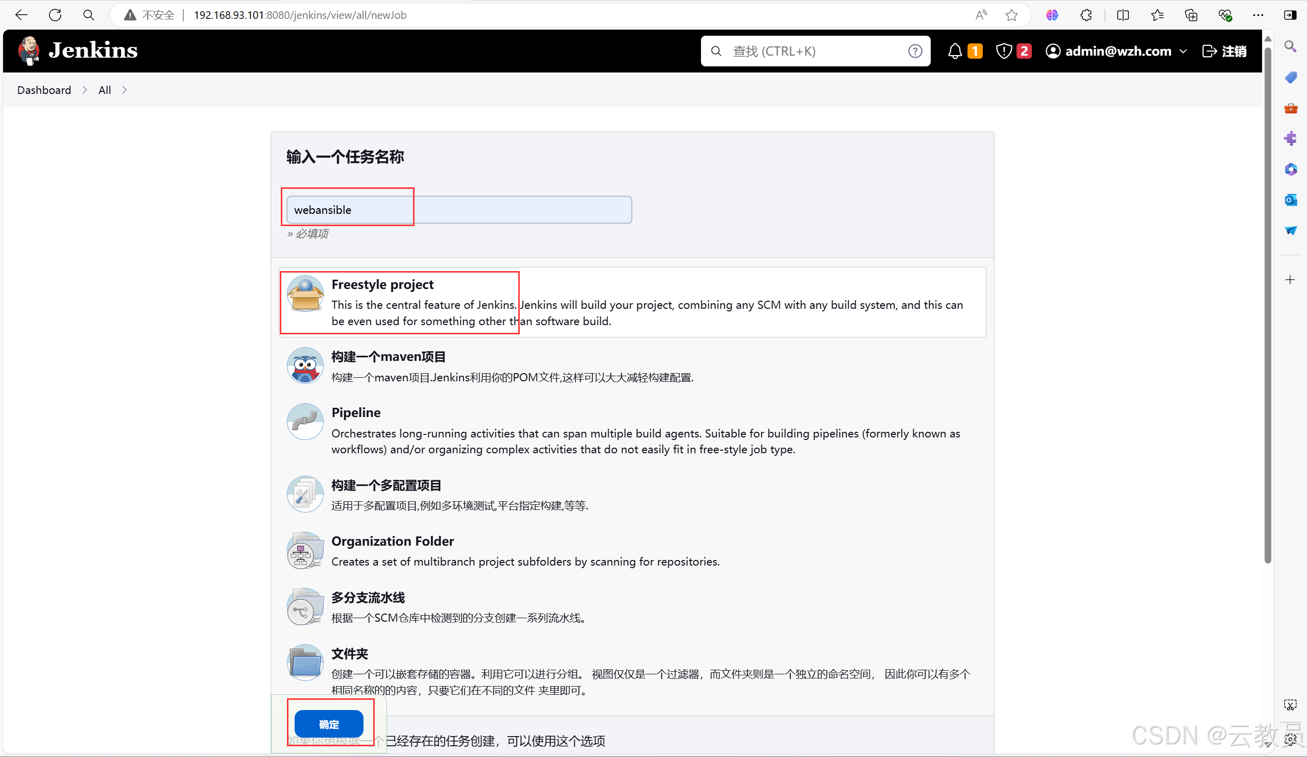Open the security warnings shield icon
The image size is (1307, 757).
pyautogui.click(x=1004, y=51)
